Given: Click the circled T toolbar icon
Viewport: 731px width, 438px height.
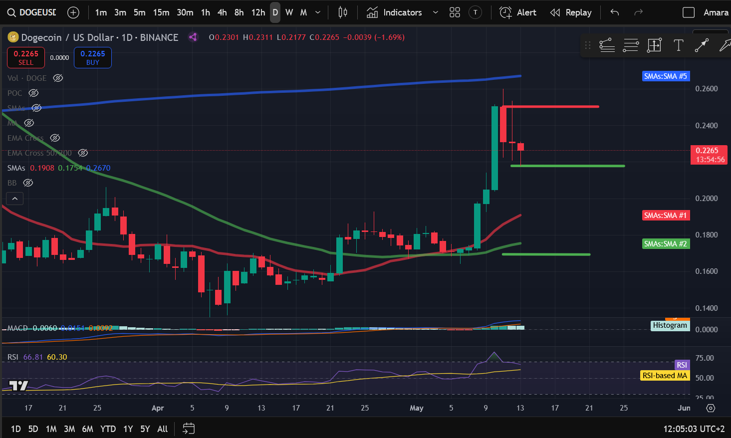Looking at the screenshot, I should click(476, 12).
